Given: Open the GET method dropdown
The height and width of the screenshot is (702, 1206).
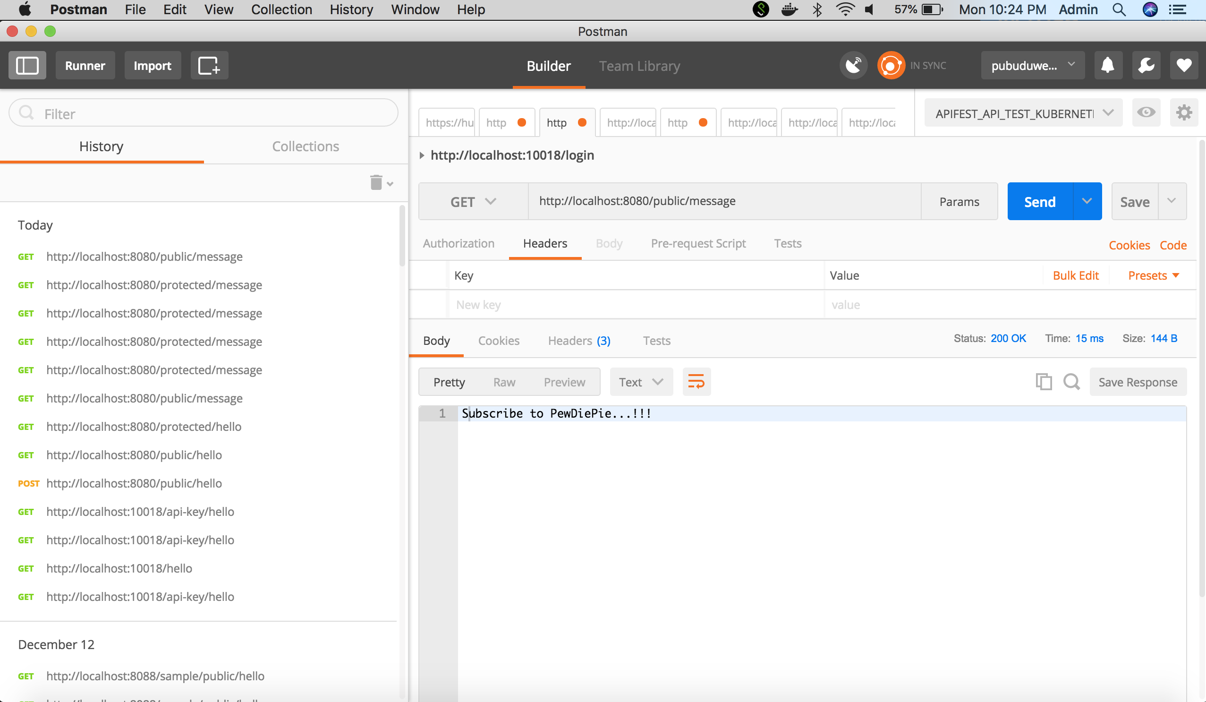Looking at the screenshot, I should 473,202.
